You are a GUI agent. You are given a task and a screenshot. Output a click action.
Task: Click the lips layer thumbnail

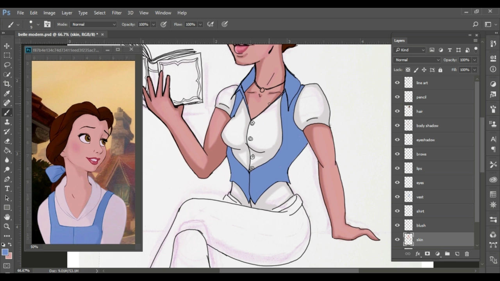point(408,168)
